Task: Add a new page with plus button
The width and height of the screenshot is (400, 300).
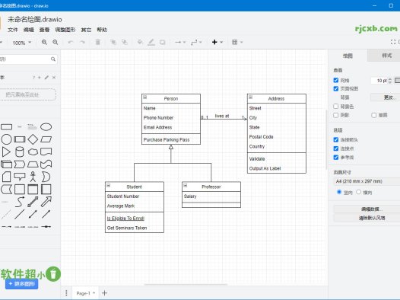Action: click(x=105, y=293)
